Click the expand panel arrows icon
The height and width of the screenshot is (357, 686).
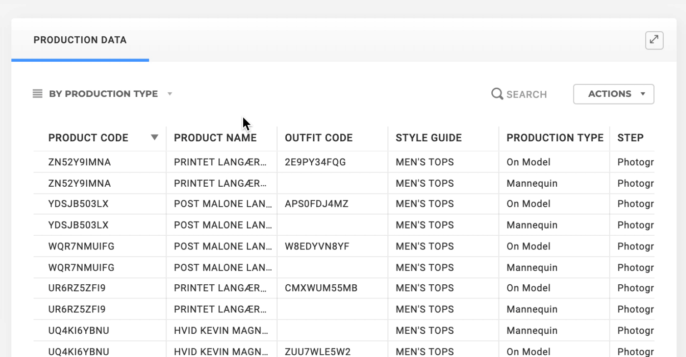(654, 40)
